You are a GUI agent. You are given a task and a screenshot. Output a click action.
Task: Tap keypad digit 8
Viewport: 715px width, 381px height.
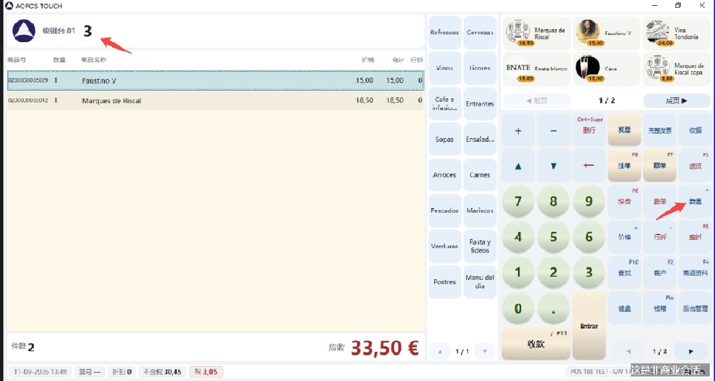553,201
